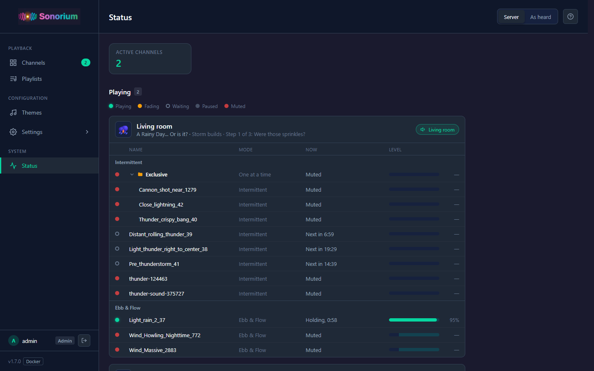The height and width of the screenshot is (371, 594).
Task: Click the Status activity pulse icon
Action: 13,166
